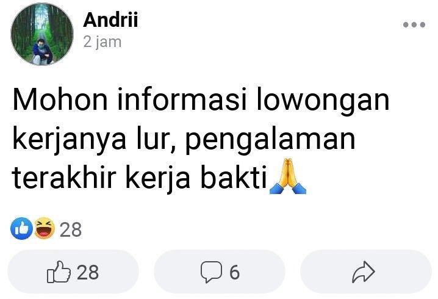Open the 6 comments count
The width and height of the screenshot is (438, 299).
(234, 272)
